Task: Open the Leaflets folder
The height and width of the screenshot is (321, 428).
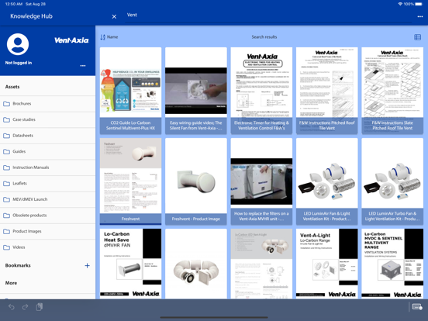Action: (x=48, y=184)
